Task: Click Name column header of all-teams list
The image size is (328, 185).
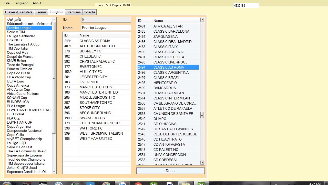Action: tap(176, 21)
